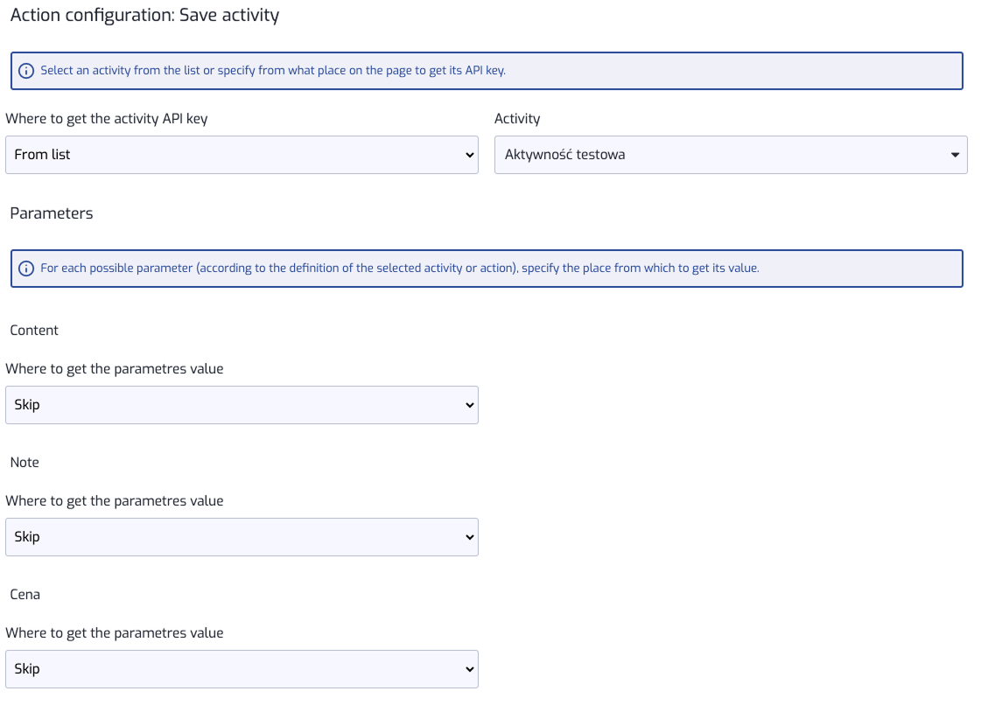Viewport: 988px width, 705px height.
Task: Click the parametres value label under Note
Action: point(115,501)
